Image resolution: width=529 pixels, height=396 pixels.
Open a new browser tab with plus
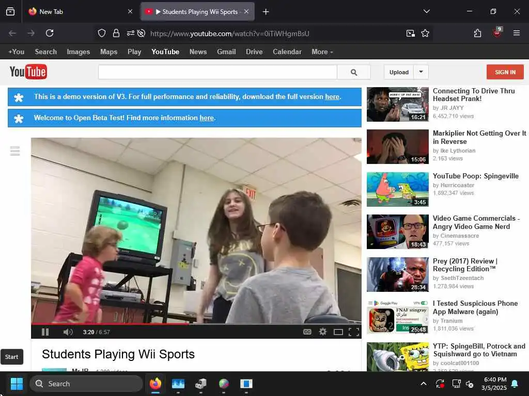point(266,12)
